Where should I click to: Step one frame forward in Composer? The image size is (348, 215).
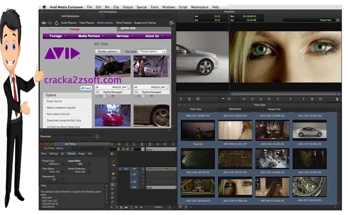(269, 99)
